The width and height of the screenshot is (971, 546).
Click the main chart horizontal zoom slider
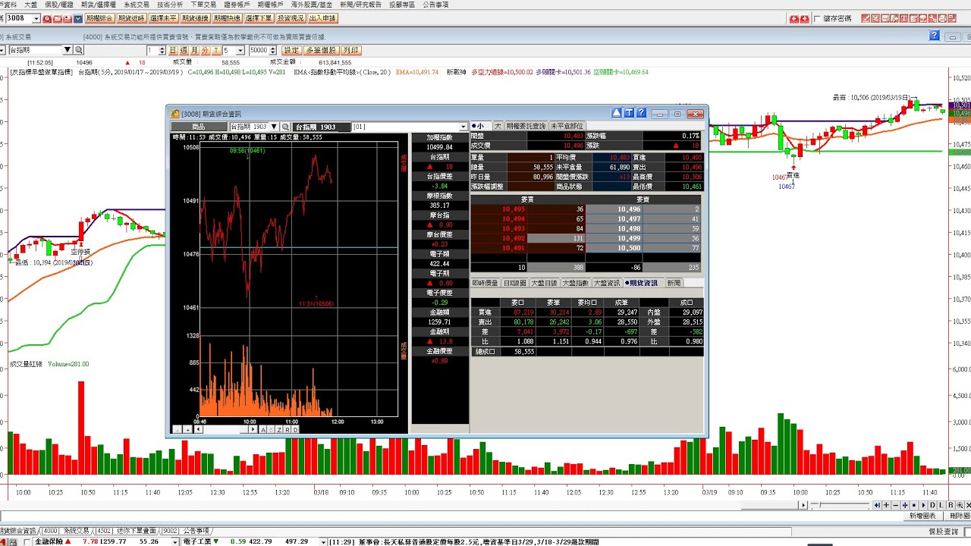[x=841, y=505]
